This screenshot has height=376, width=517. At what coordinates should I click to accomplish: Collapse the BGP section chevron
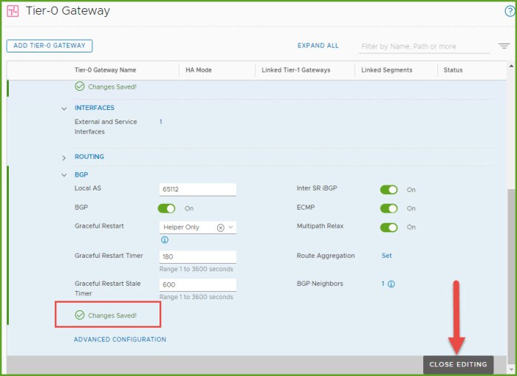64,175
